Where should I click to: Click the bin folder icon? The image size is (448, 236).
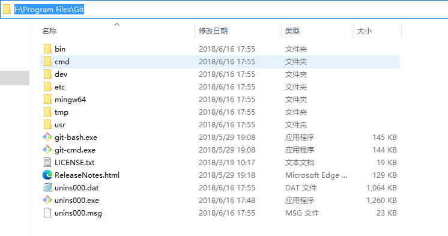[x=47, y=49]
